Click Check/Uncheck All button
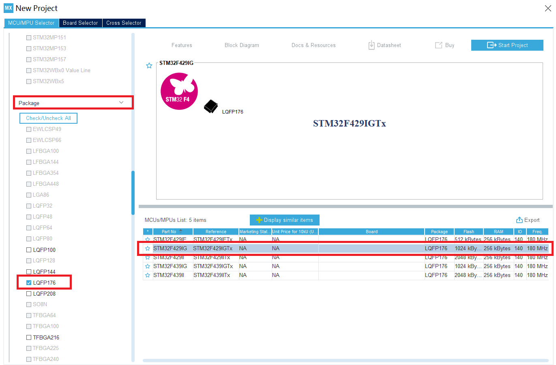 click(x=48, y=118)
